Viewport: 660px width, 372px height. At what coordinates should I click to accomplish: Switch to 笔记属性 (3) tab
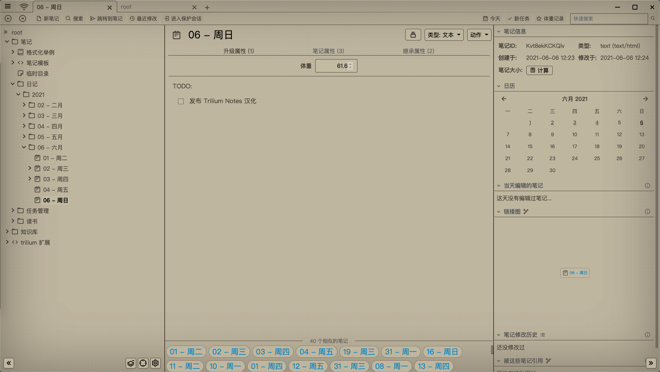[x=328, y=51]
